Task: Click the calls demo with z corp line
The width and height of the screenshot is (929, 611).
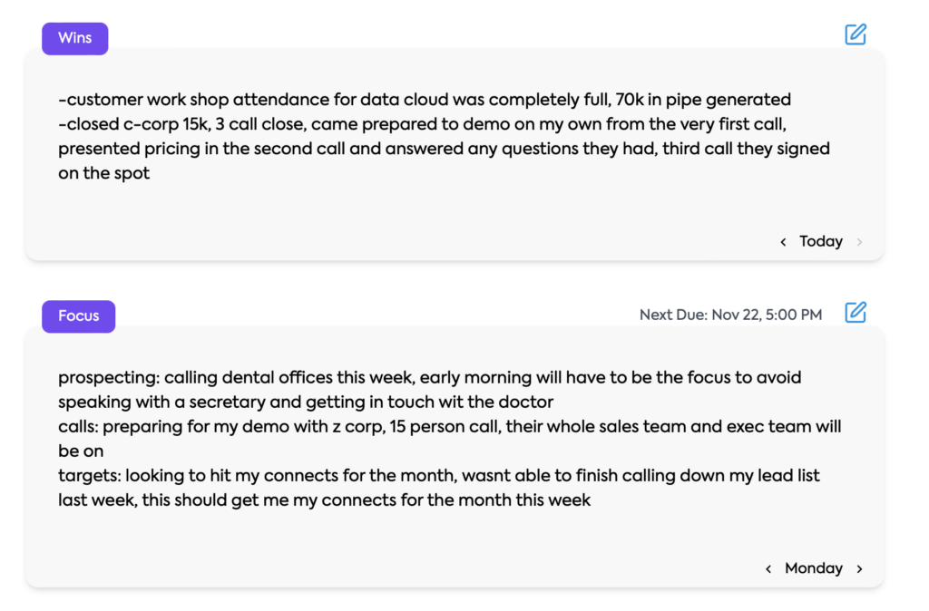Action: click(x=450, y=427)
